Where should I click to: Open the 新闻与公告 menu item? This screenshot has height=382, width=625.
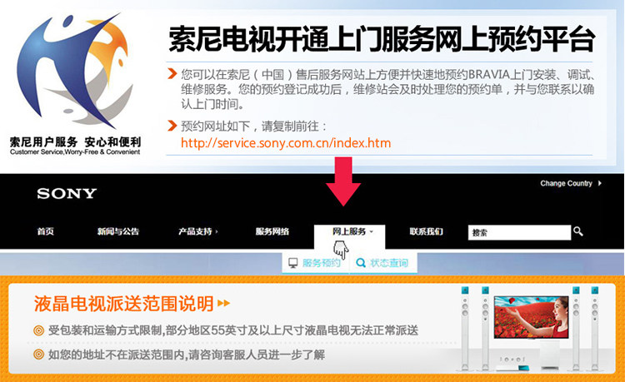click(x=118, y=231)
